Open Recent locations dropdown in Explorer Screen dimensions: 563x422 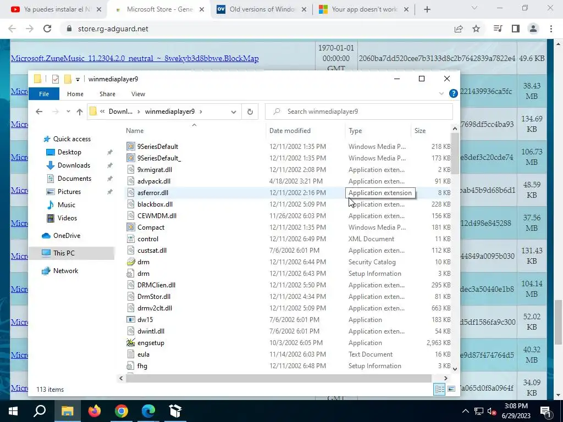click(68, 112)
